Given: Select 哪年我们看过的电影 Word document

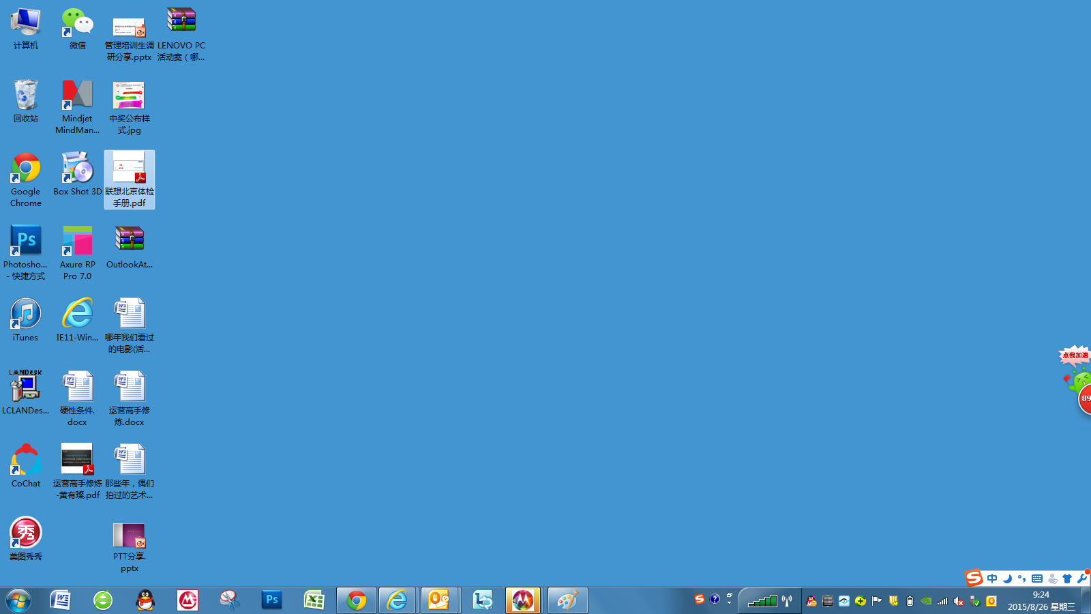Looking at the screenshot, I should (130, 326).
